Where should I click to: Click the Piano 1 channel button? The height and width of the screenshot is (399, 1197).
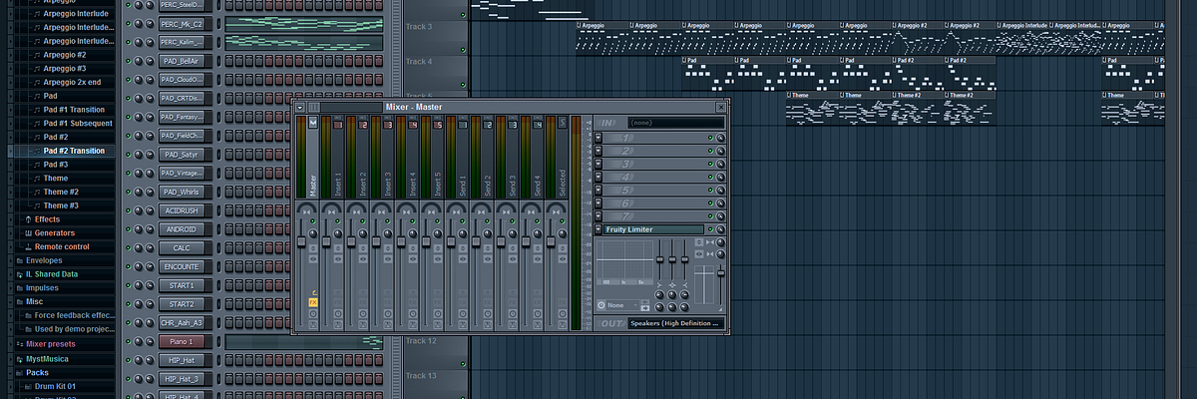pyautogui.click(x=181, y=341)
